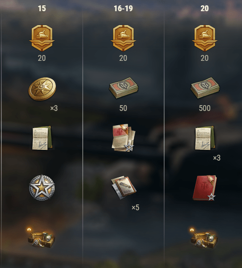Select the silver star medal in column 15
Screen dimensions: 242x268
(x=42, y=187)
